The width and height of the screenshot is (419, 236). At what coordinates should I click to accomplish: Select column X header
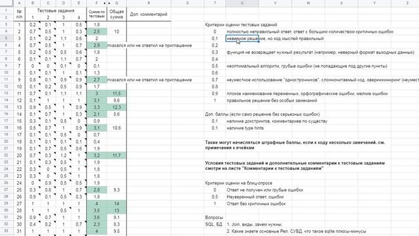341,3
